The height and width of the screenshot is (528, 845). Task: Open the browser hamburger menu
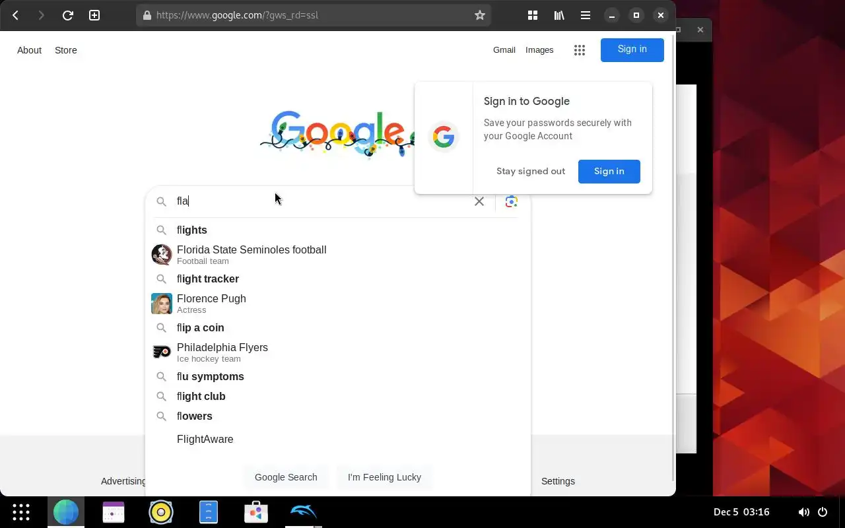point(586,15)
